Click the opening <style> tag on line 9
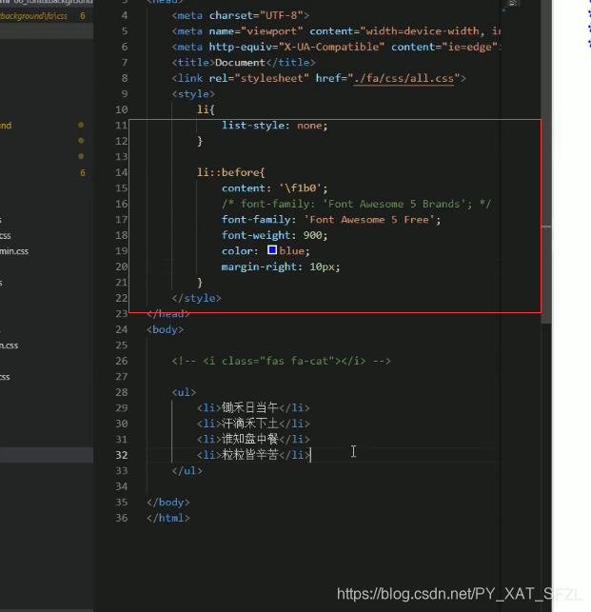Viewport: 591px width, 612px height. [193, 94]
